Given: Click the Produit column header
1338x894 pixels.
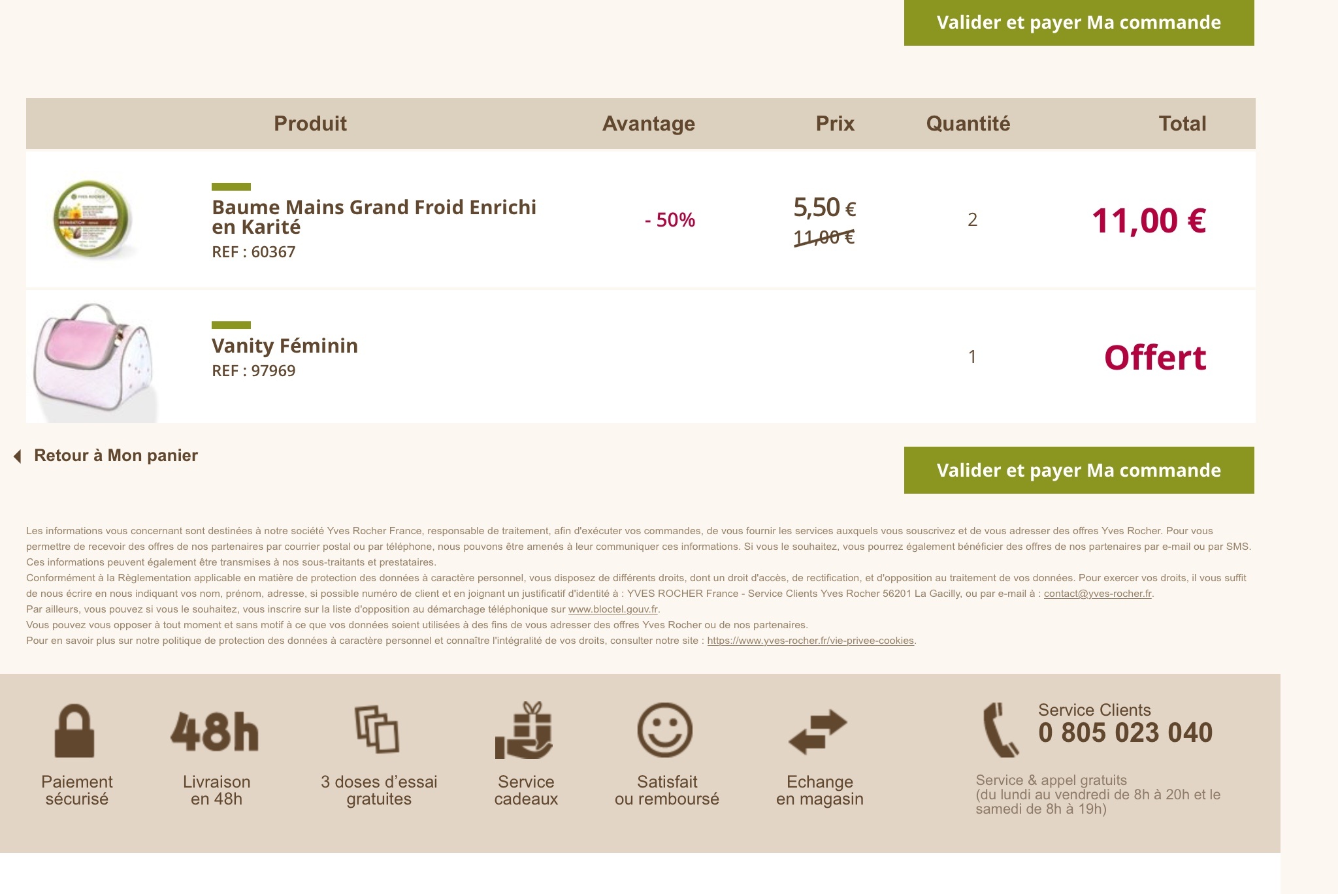Looking at the screenshot, I should tap(310, 123).
